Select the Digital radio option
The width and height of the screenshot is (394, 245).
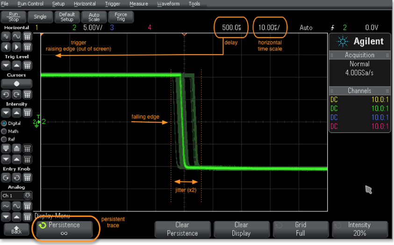[11, 123]
